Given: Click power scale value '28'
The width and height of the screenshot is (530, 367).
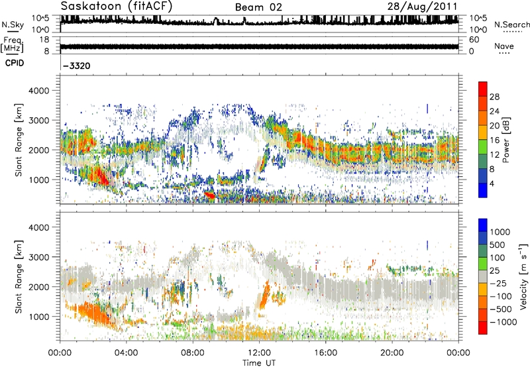Looking at the screenshot, I should click(494, 97).
